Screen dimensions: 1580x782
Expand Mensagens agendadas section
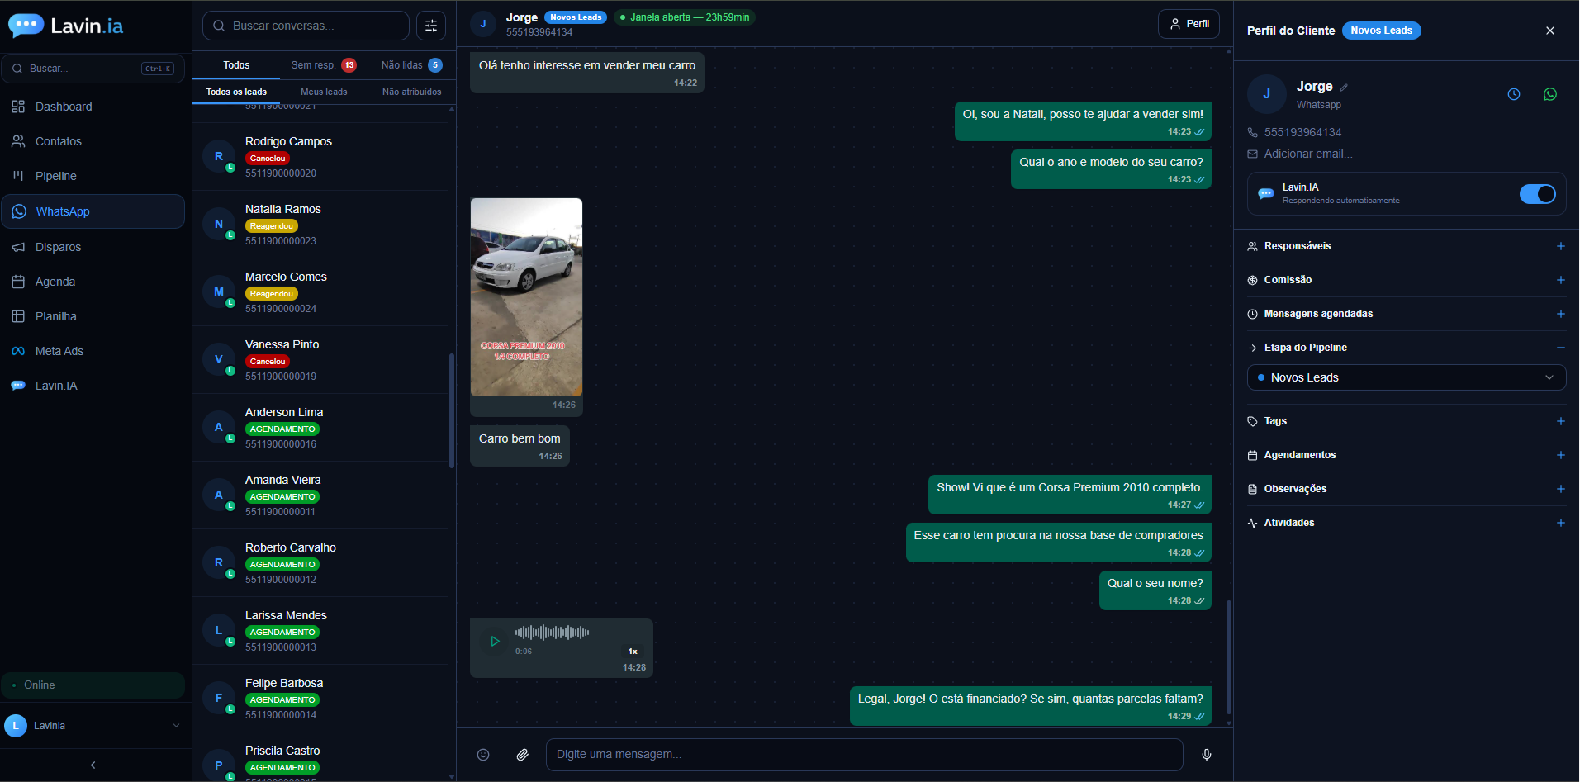coord(1561,314)
